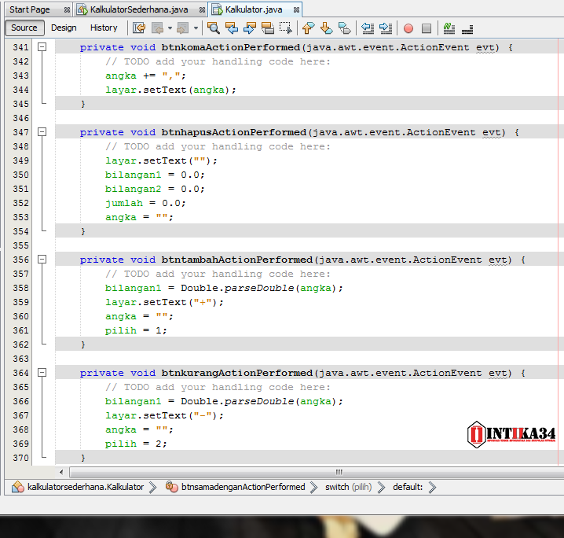
Task: Click the Shift Line Right icon
Action: pyautogui.click(x=386, y=28)
